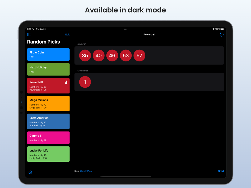Open the Flip A Coin list
251x188 pixels.
tap(48, 54)
